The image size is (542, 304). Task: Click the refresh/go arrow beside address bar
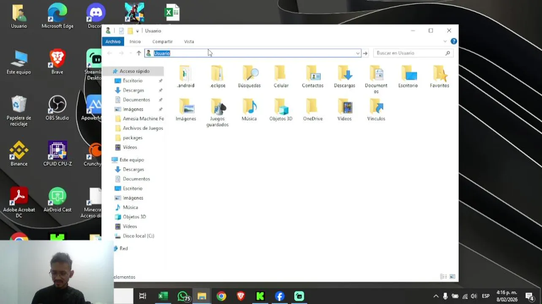[x=365, y=53]
